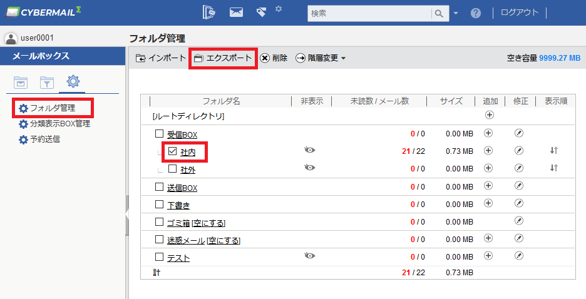Image resolution: width=586 pixels, height=299 pixels.
Task: Collapse the sidebar with the splitter handle
Action: [x=127, y=215]
